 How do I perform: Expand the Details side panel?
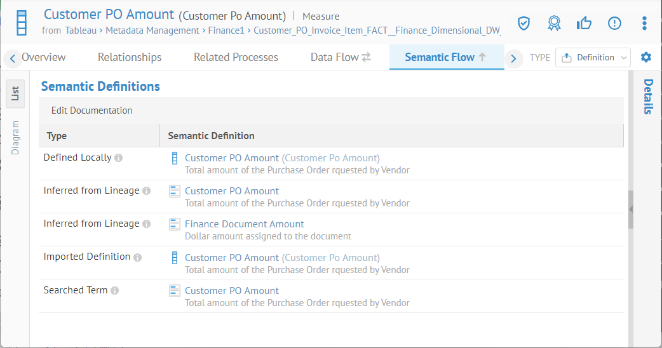[648, 97]
